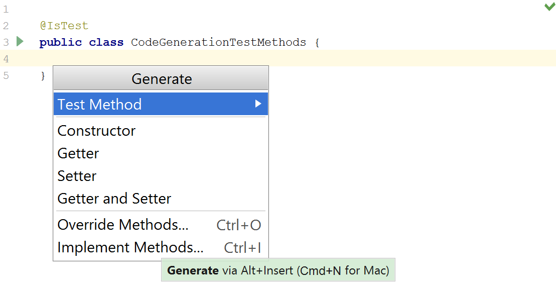
Task: Click line number 5 in gutter
Action: coord(6,76)
